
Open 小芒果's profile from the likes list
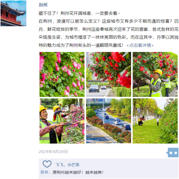coord(73,165)
